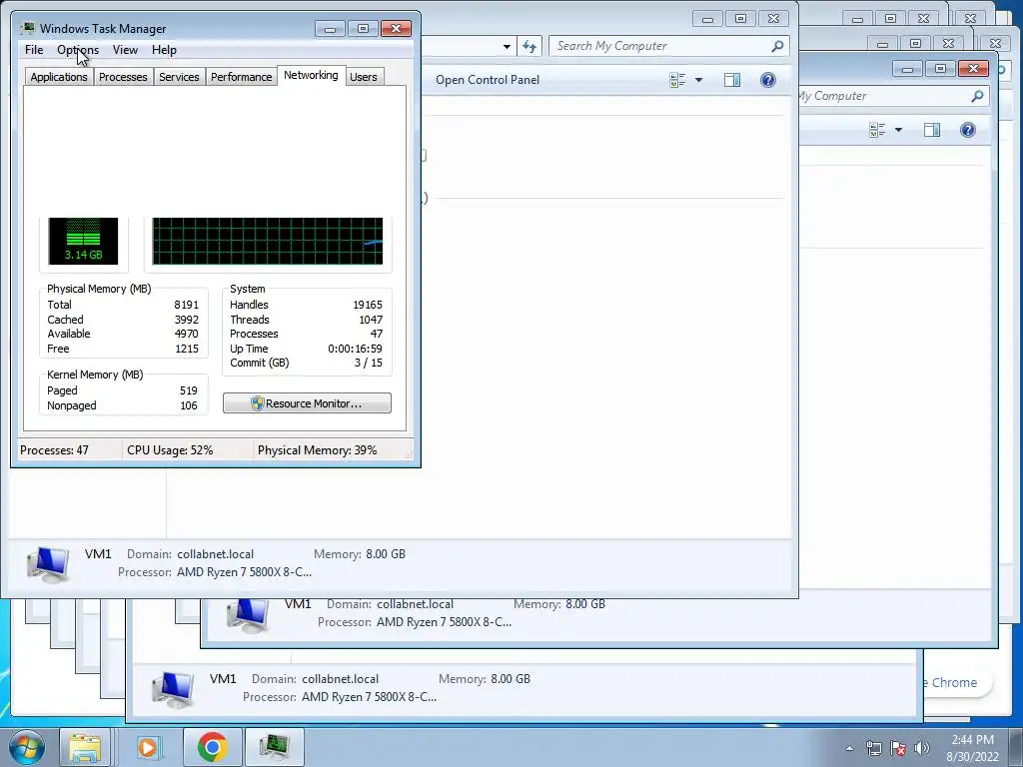Click the refresh arrows button in front Explorer address bar

(529, 46)
